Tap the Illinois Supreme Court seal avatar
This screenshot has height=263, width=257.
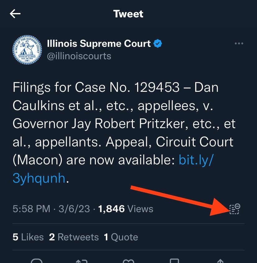coord(27,50)
